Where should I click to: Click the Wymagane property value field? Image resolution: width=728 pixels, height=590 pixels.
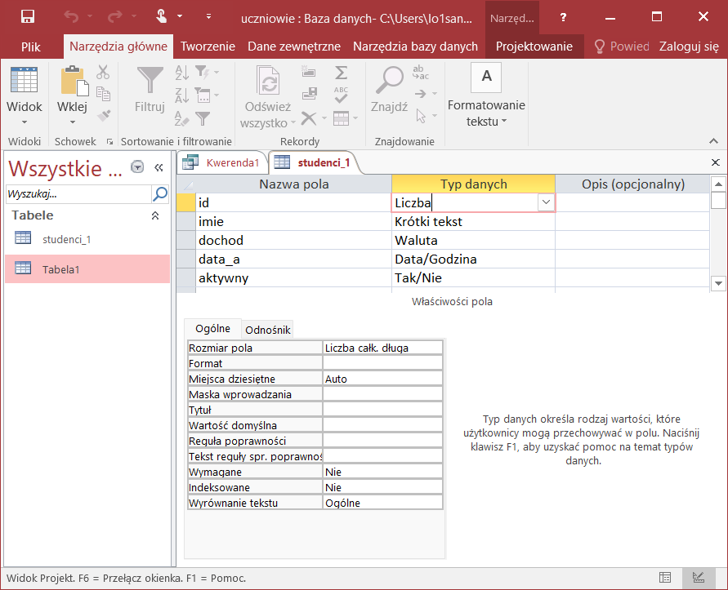click(x=382, y=472)
